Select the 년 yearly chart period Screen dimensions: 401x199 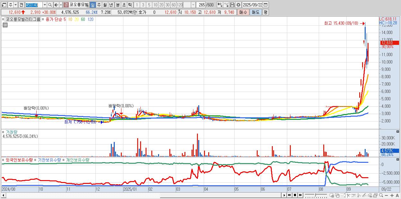coord(111,5)
